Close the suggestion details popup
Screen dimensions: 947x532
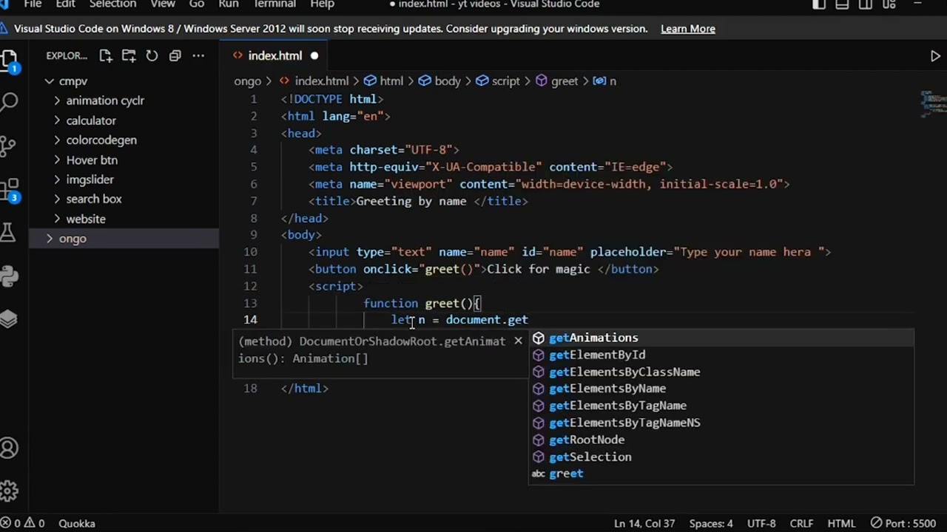tap(518, 341)
